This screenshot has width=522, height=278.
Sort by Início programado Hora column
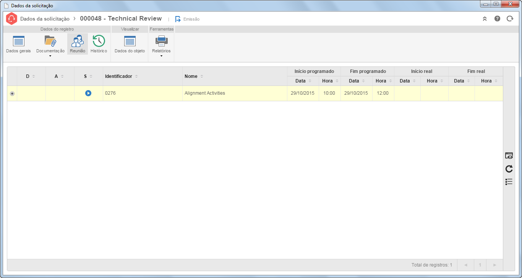point(330,81)
